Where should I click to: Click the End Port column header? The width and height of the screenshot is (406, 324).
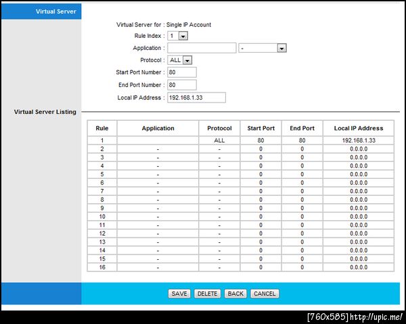pos(302,128)
